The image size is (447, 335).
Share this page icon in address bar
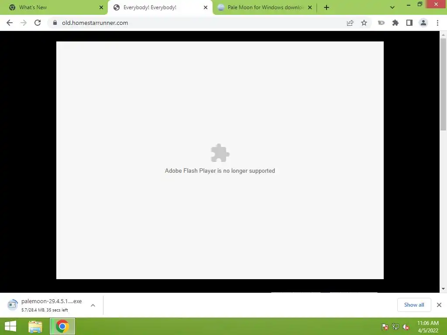[350, 23]
